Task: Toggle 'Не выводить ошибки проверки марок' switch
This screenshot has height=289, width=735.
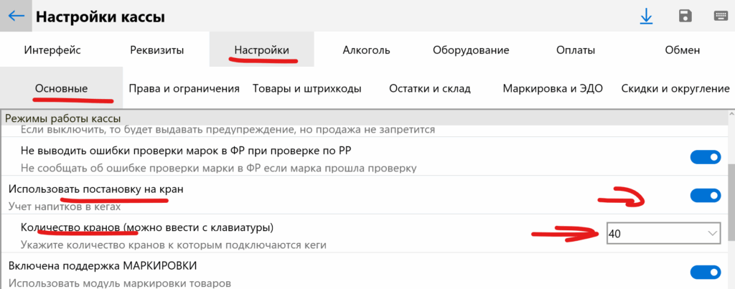Action: click(705, 157)
